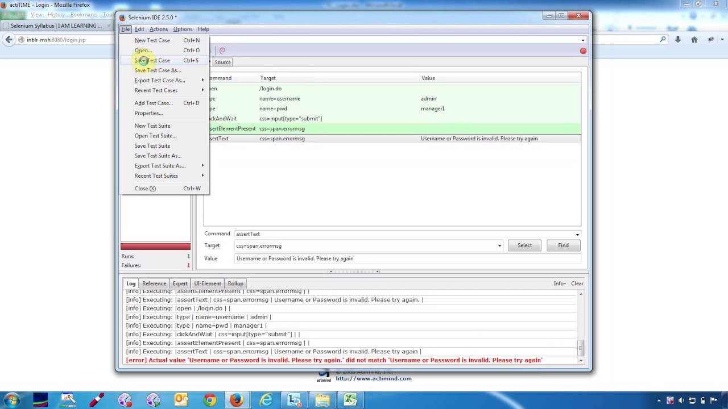Image resolution: width=728 pixels, height=409 pixels.
Task: Open the Actions menu
Action: click(x=159, y=29)
